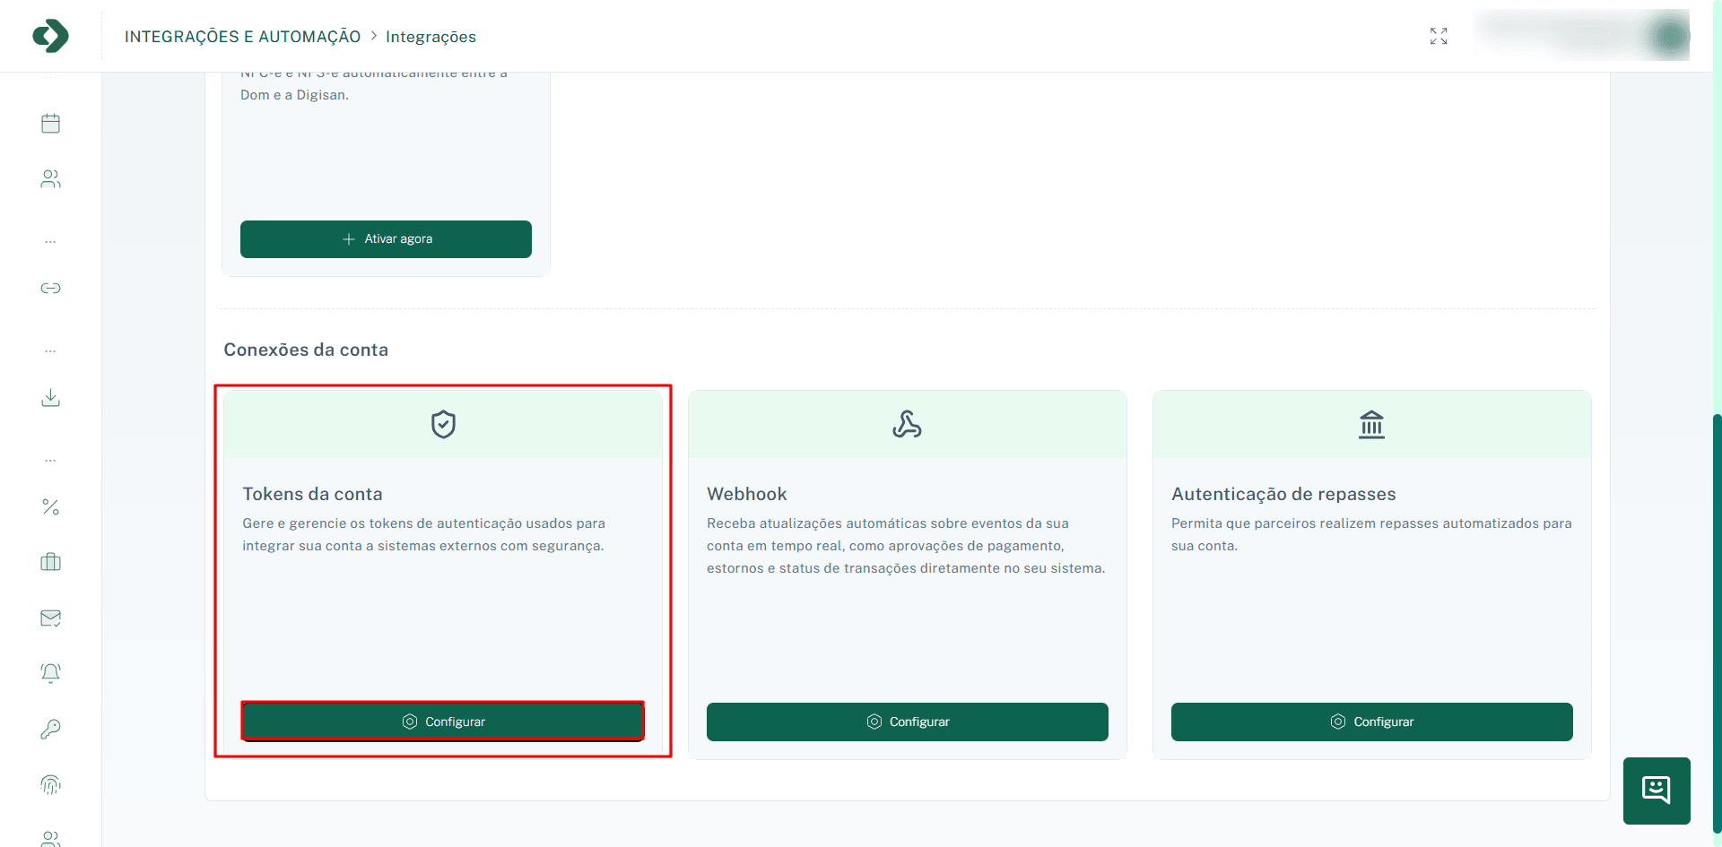Select the Integrações breadcrumb item

coord(431,37)
